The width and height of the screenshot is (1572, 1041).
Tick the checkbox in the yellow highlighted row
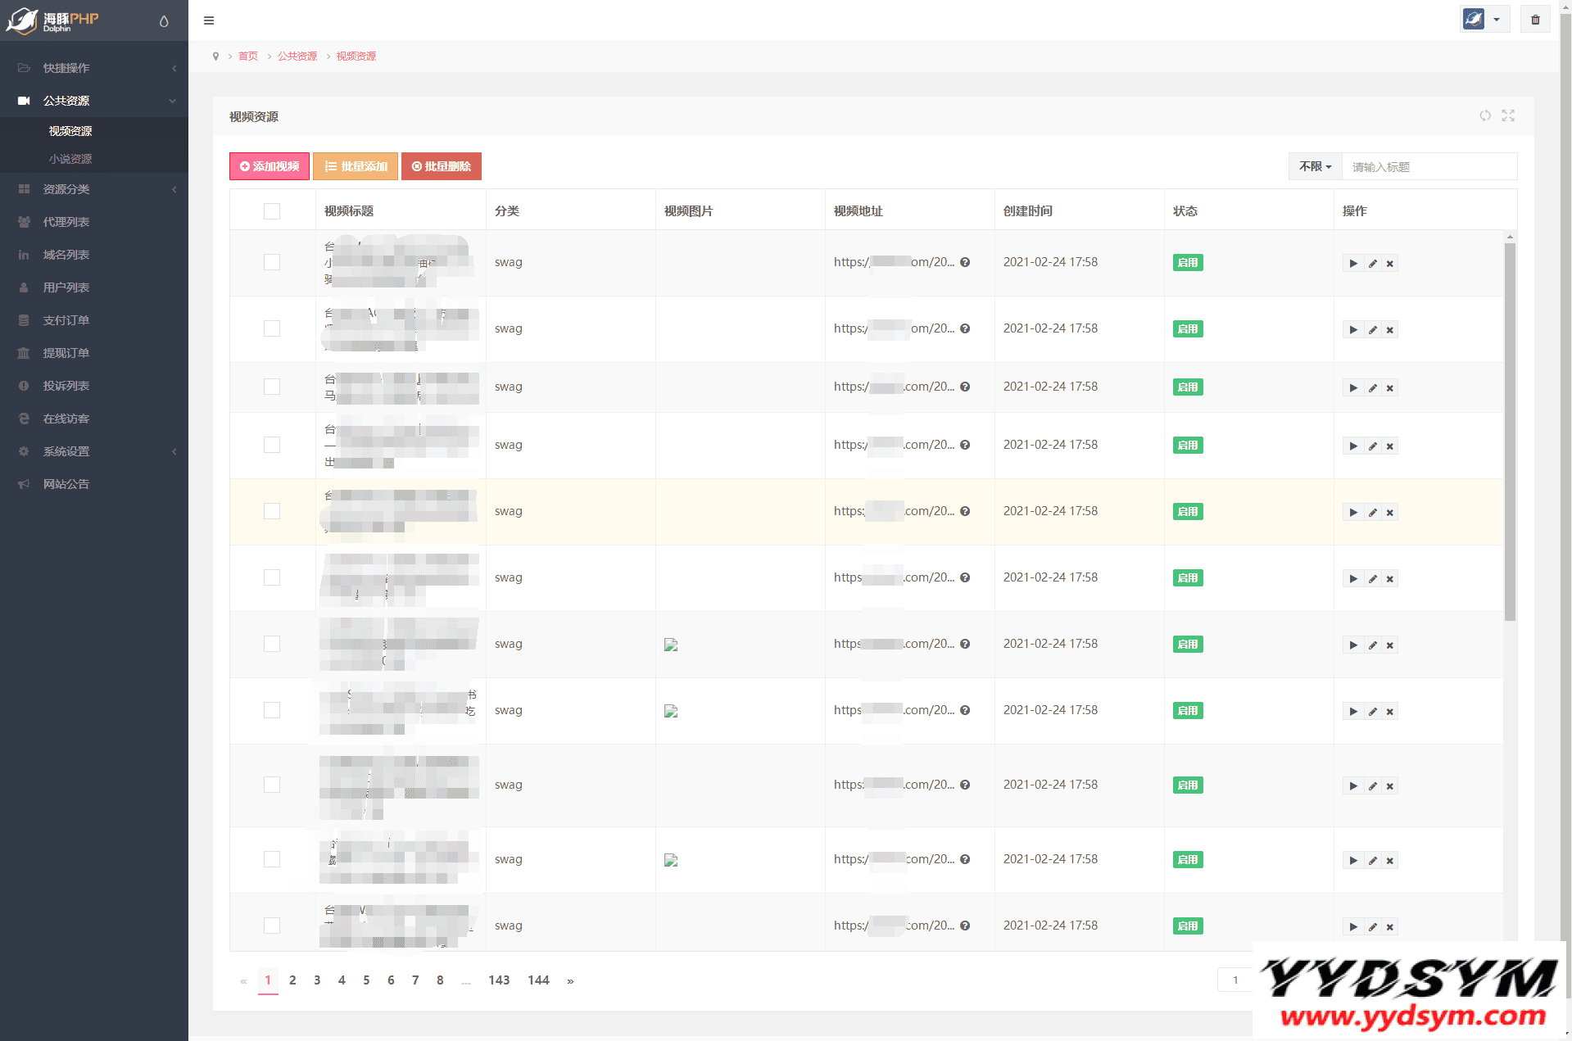pyautogui.click(x=272, y=511)
